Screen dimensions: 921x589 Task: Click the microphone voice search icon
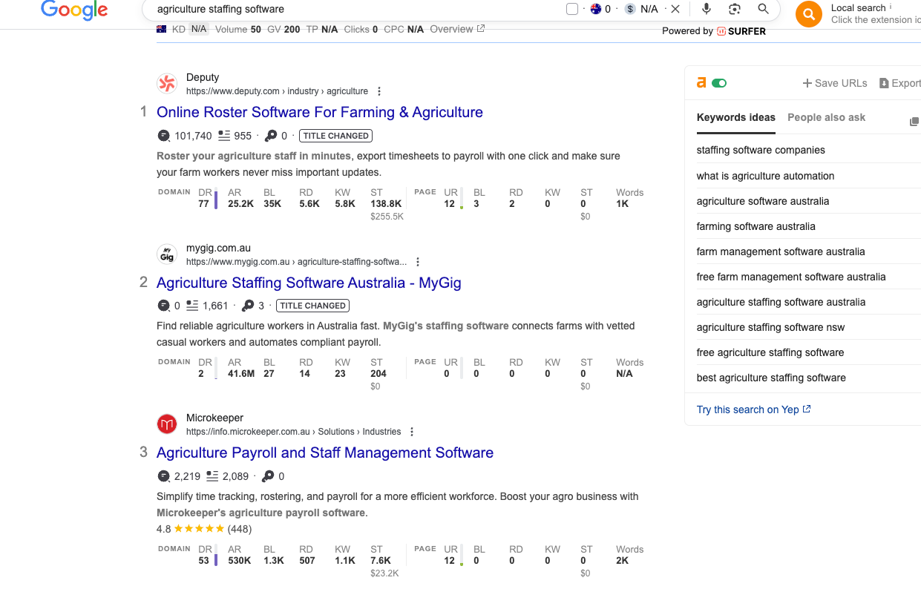point(706,9)
